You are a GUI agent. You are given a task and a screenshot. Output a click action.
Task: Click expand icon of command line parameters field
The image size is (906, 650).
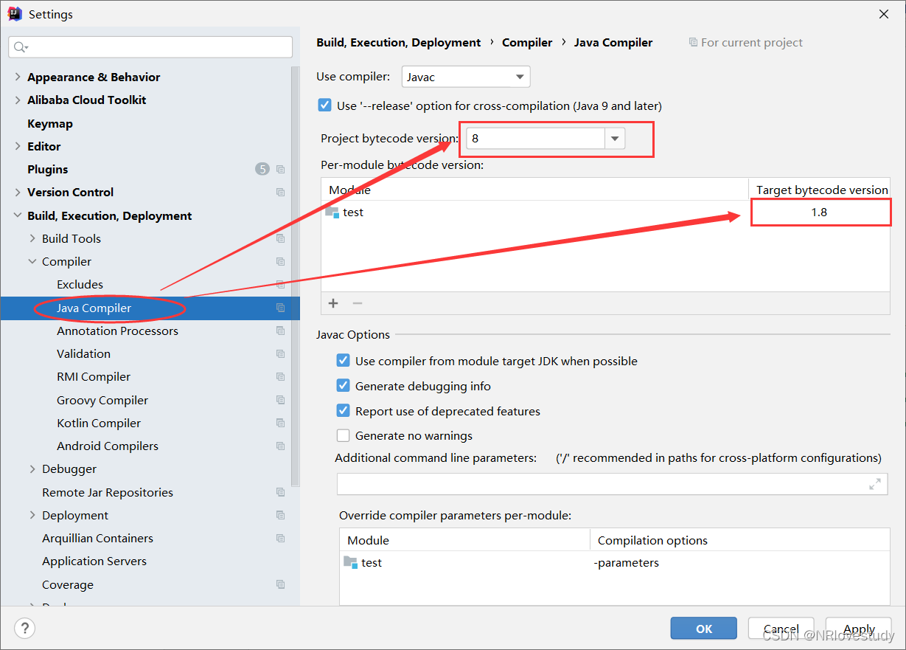pos(875,485)
